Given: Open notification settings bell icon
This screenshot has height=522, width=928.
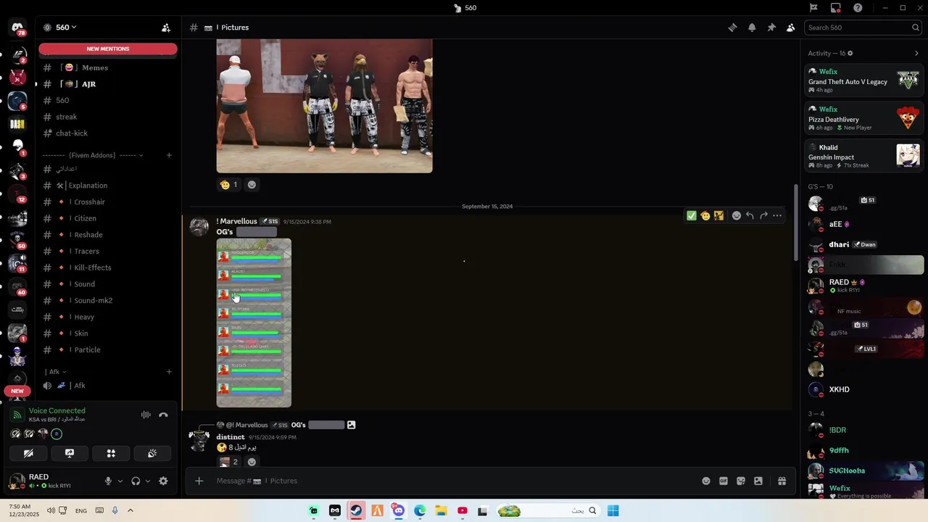Looking at the screenshot, I should click(x=752, y=28).
